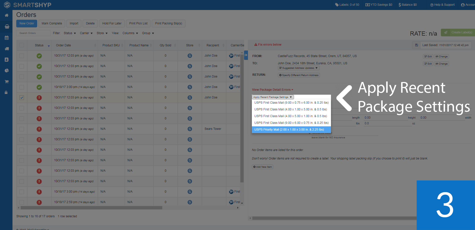
Task: Select USPS First Class Mail 9.00 x 6.00 x 0.75
Action: (291, 123)
